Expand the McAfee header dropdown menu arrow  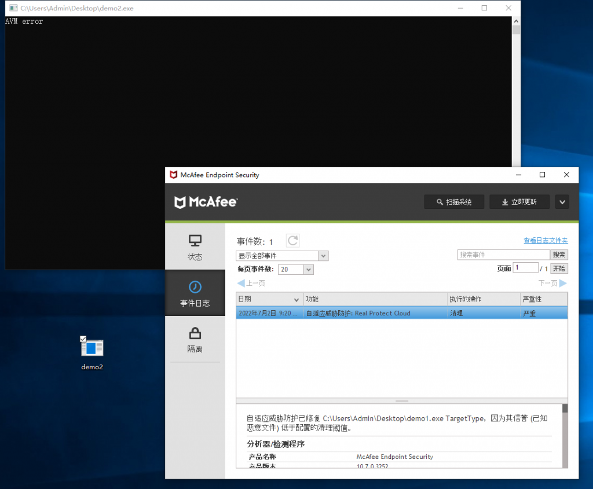[562, 202]
